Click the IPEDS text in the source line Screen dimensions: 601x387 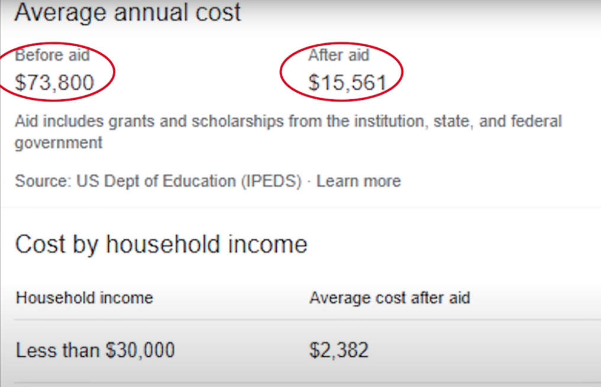272,181
